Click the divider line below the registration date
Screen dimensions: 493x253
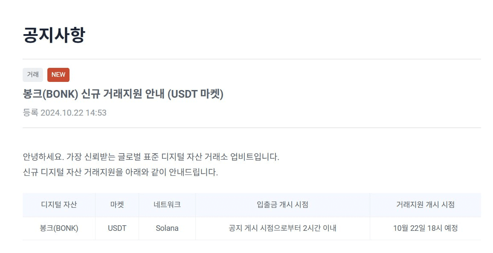[x=252, y=128]
